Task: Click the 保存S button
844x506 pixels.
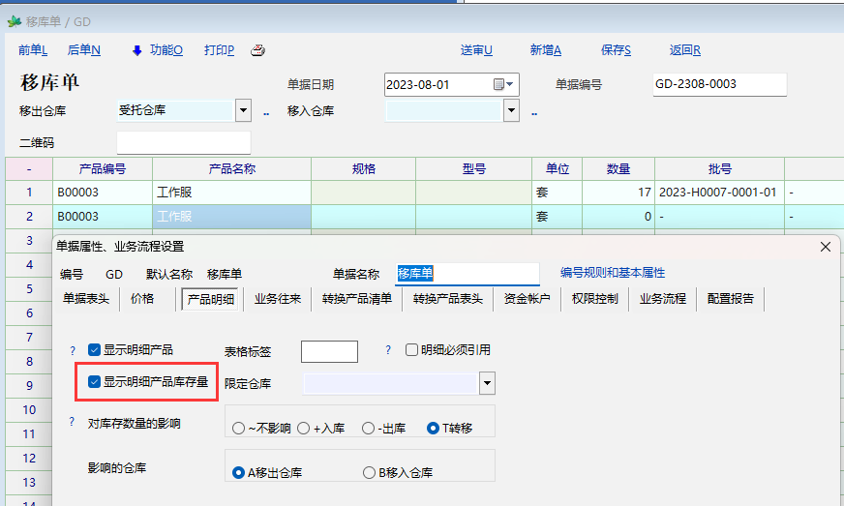Action: pos(616,50)
